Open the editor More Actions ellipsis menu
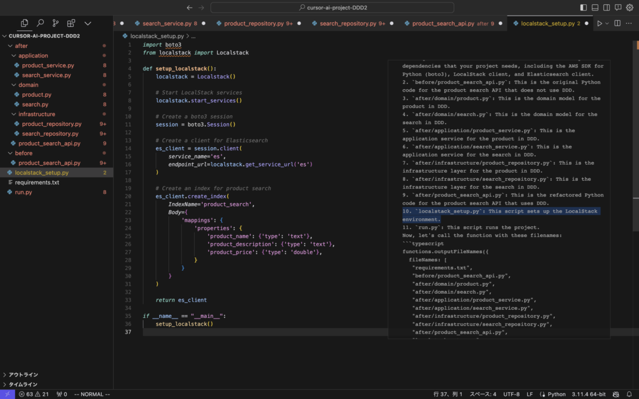Image resolution: width=639 pixels, height=399 pixels. [629, 23]
